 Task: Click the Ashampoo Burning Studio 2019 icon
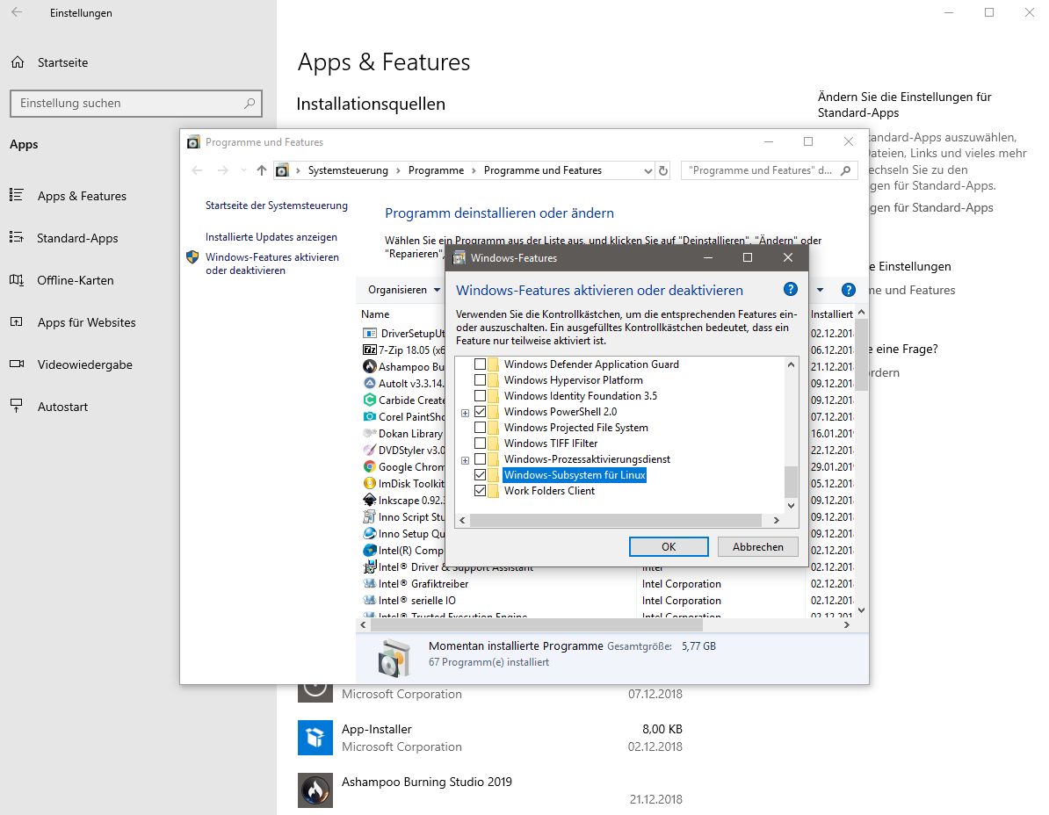point(315,790)
